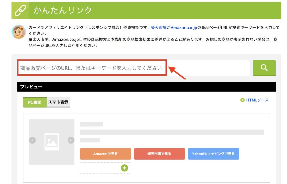Click the かんたんリンク heading text

point(63,10)
